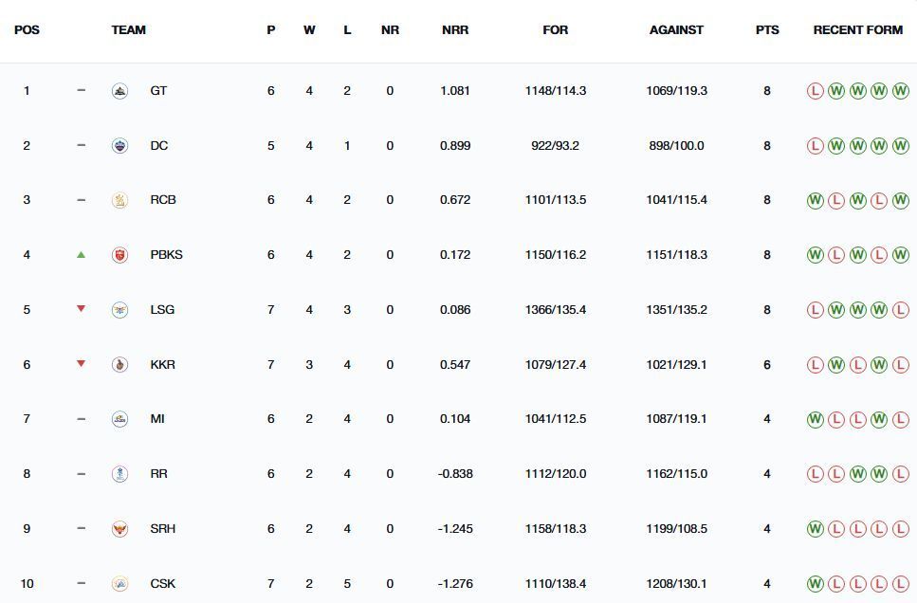Click the red down arrow beside KKR
Viewport: 917px width, 603px height.
point(82,364)
